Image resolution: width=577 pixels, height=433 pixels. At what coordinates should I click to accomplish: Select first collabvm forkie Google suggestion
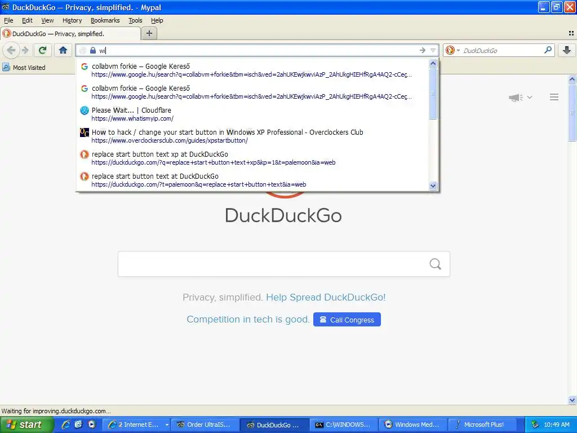pyautogui.click(x=252, y=70)
